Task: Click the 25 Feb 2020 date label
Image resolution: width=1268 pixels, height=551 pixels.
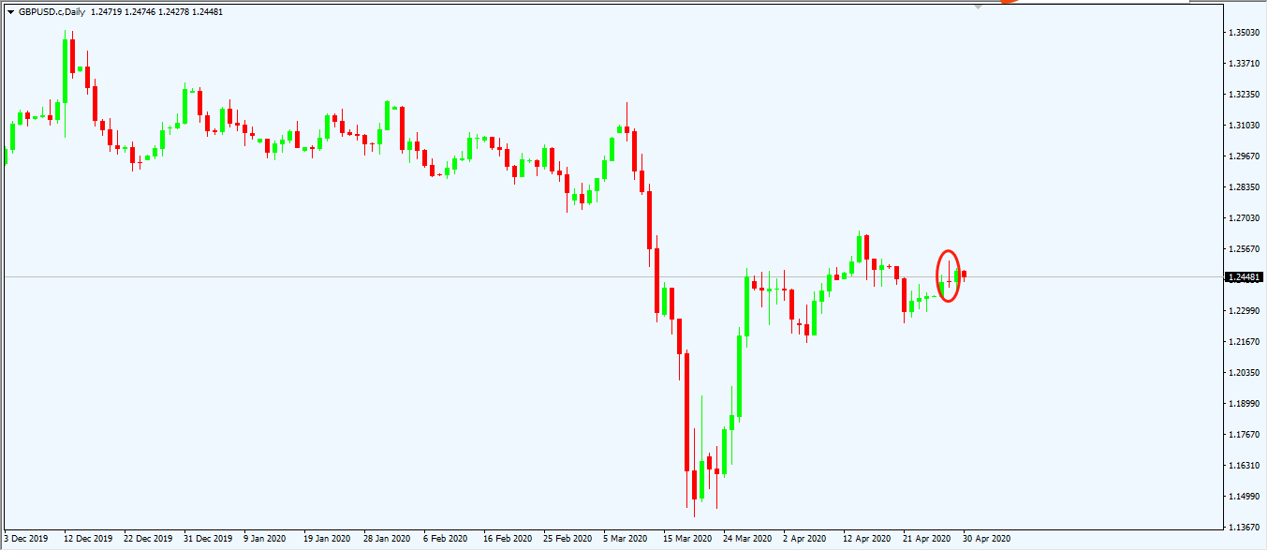Action: [568, 539]
